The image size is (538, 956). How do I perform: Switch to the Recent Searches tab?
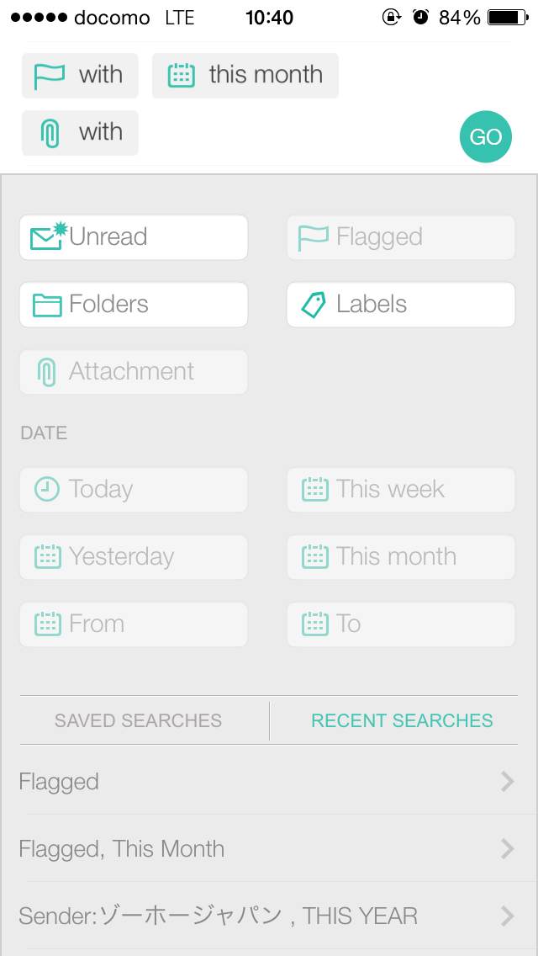402,721
